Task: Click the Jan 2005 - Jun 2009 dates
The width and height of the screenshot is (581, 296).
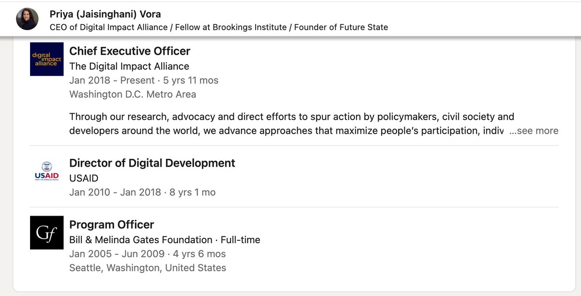Action: pyautogui.click(x=116, y=254)
